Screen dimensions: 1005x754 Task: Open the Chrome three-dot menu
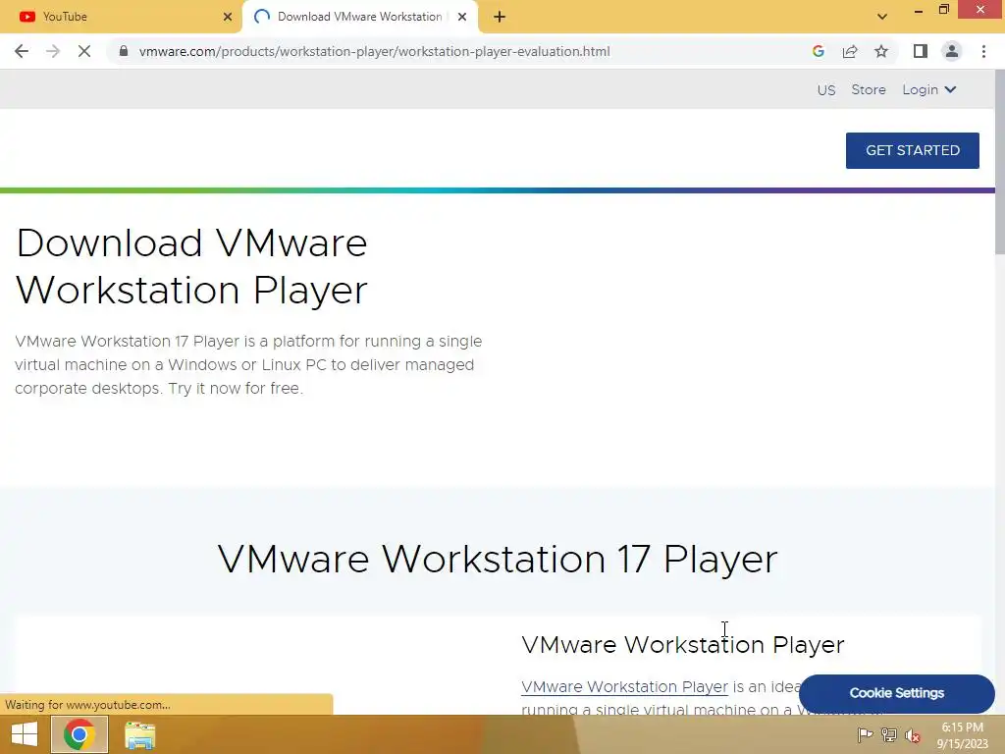click(983, 51)
